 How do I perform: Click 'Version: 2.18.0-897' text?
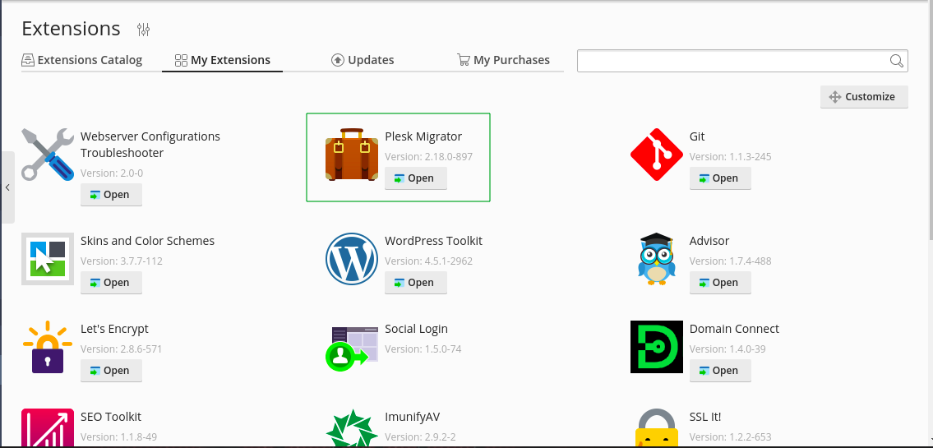(x=428, y=156)
